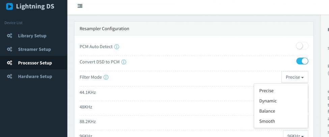Collapse the Filter Mode Precise dropdown

tap(295, 77)
